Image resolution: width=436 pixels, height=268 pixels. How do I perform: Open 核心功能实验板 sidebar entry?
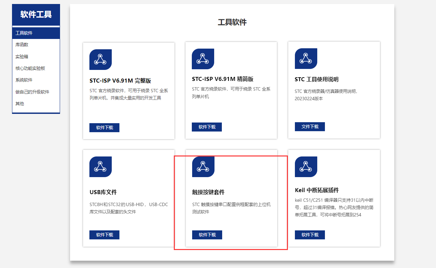(x=36, y=68)
